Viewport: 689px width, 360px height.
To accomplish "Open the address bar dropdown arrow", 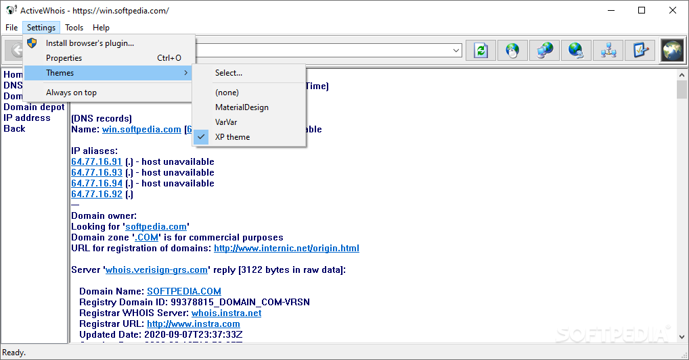I will click(456, 51).
